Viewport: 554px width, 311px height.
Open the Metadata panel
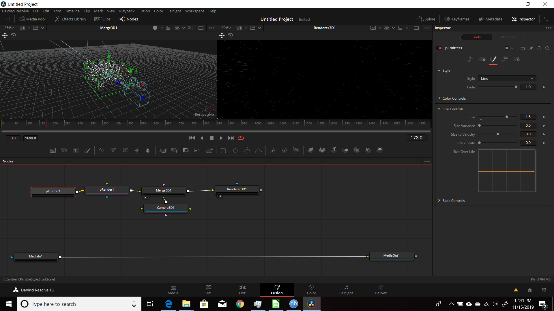(x=491, y=19)
